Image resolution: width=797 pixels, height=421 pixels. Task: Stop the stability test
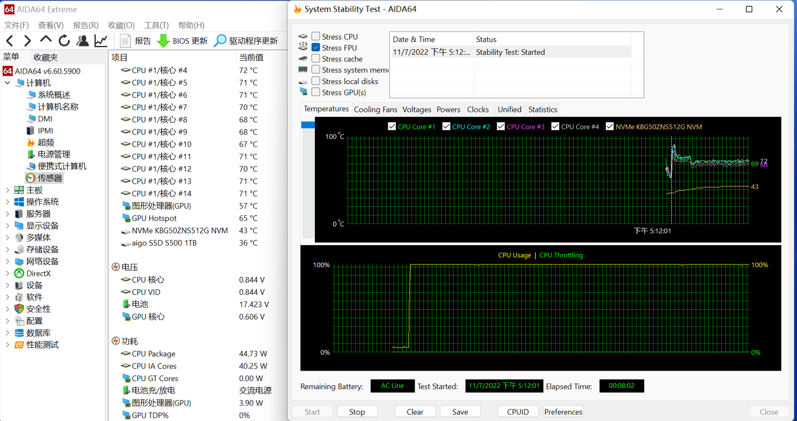click(x=357, y=412)
